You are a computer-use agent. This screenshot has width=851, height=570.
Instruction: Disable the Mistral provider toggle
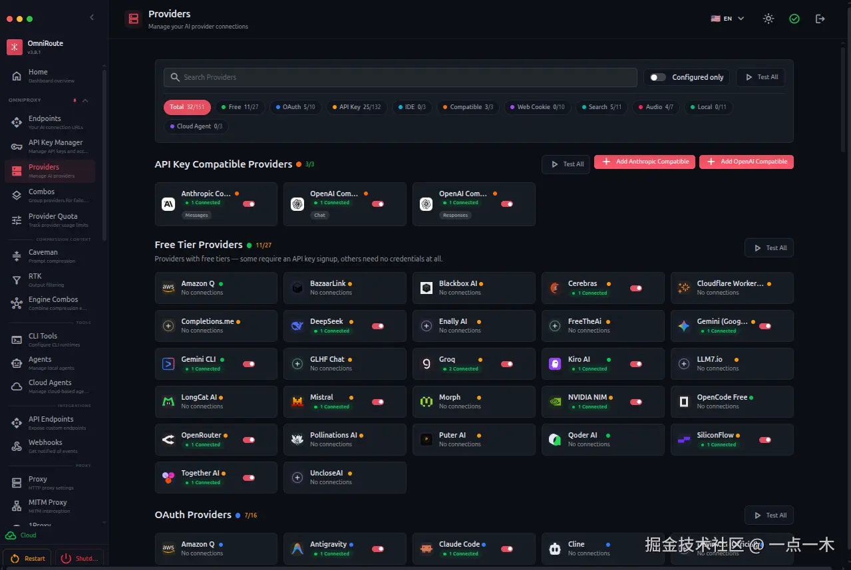pos(378,402)
